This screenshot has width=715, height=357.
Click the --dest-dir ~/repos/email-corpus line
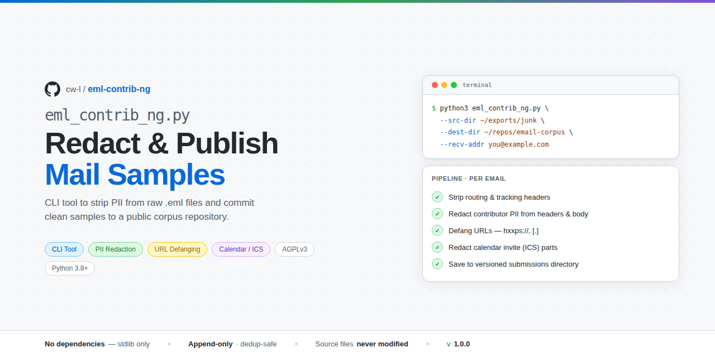tap(506, 132)
